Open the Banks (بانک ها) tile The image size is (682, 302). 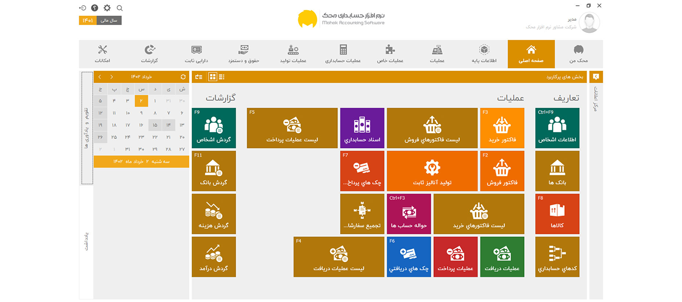pos(557,170)
